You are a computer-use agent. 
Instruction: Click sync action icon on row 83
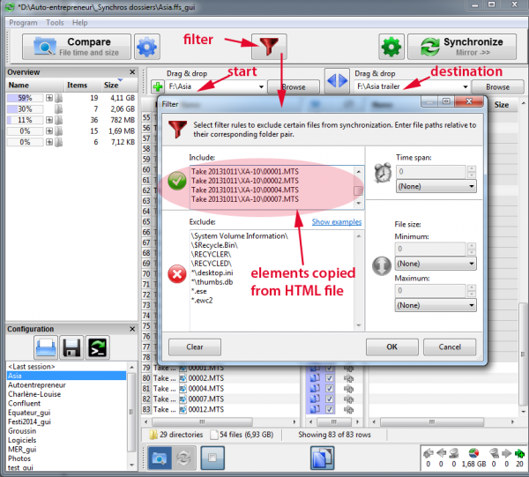(x=349, y=409)
